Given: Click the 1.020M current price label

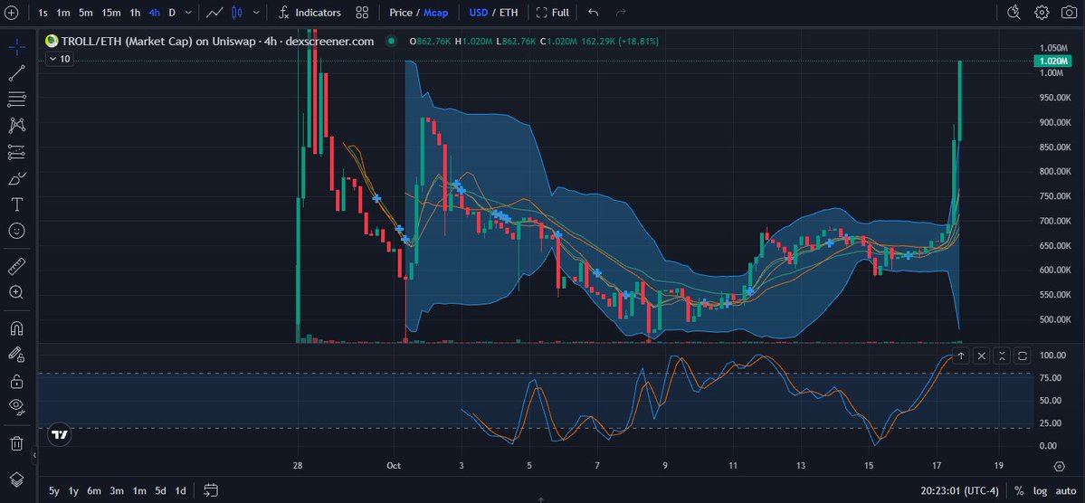Looking at the screenshot, I should coord(1052,61).
